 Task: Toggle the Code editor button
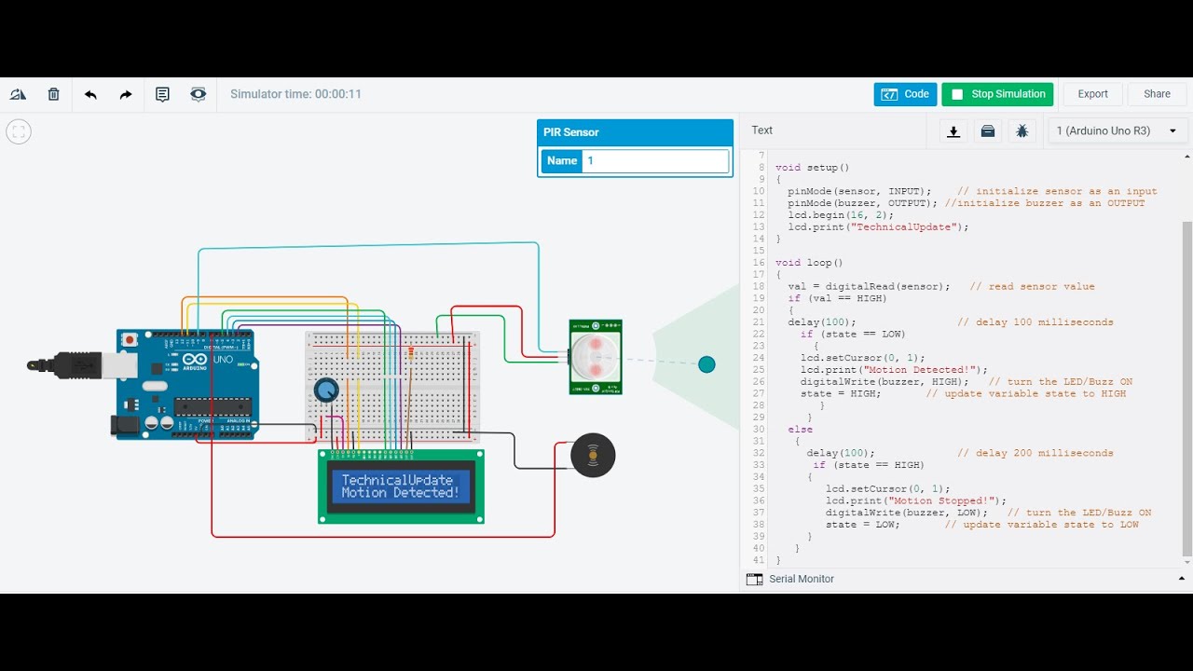tap(905, 94)
